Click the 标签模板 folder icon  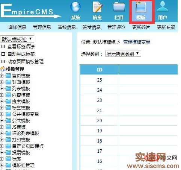8,108
